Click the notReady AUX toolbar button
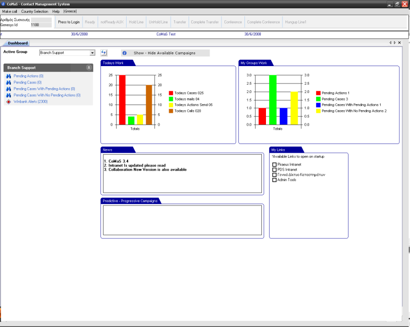This screenshot has height=327, width=410. click(x=112, y=22)
